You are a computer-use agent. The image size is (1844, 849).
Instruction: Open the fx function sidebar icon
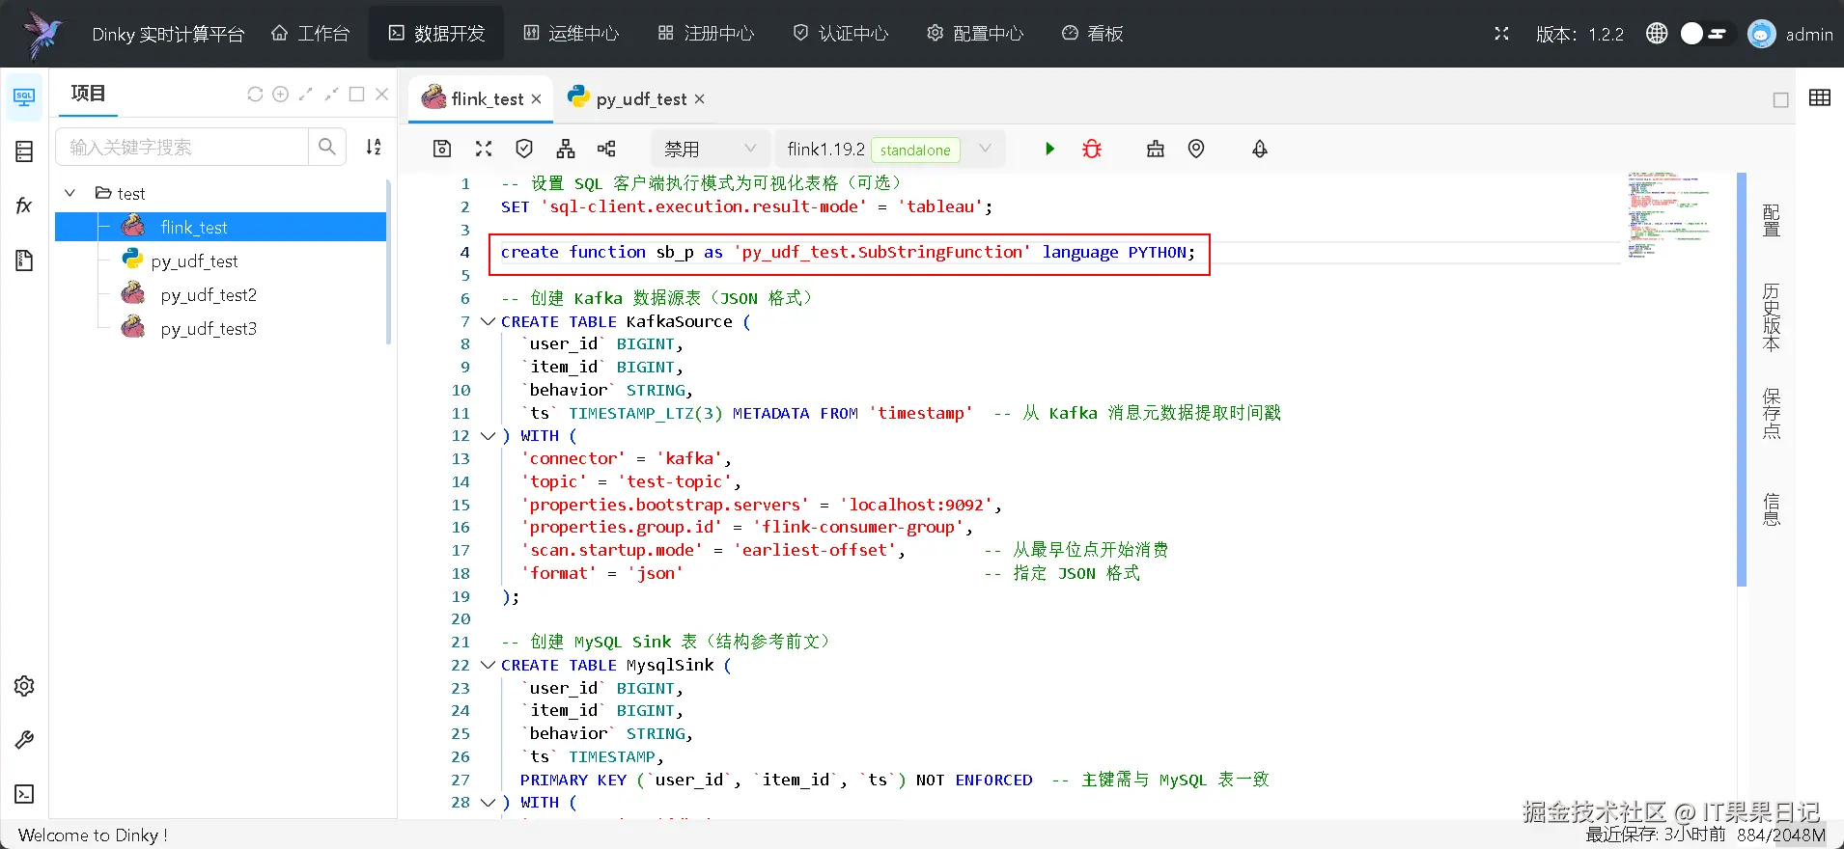pyautogui.click(x=24, y=205)
